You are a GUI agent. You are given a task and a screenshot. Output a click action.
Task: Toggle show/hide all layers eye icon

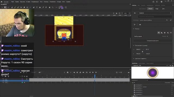tap(24, 76)
